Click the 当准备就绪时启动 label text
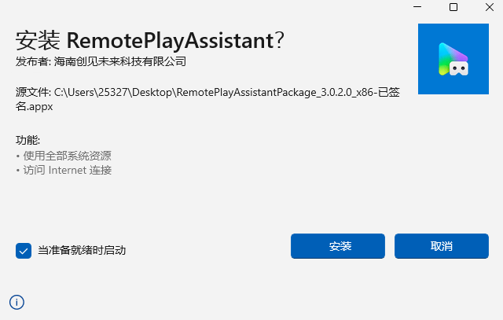The image size is (503, 320). [82, 250]
